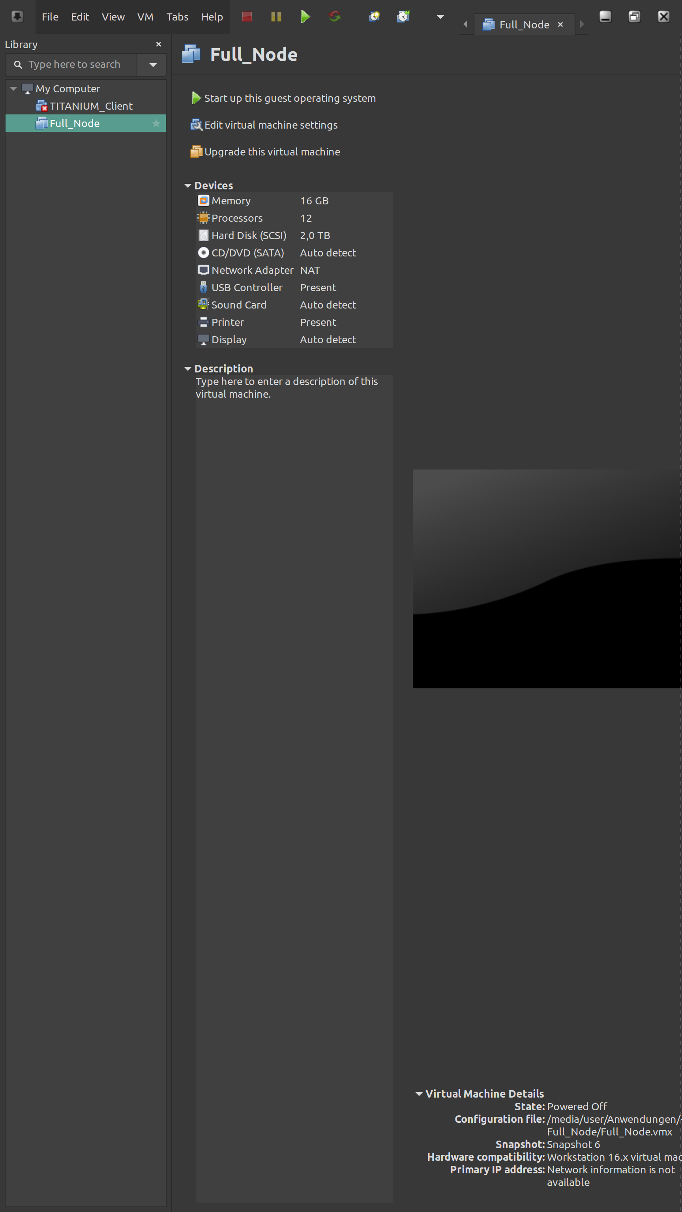682x1212 pixels.
Task: Click the Snapshot 6 value
Action: point(573,1145)
